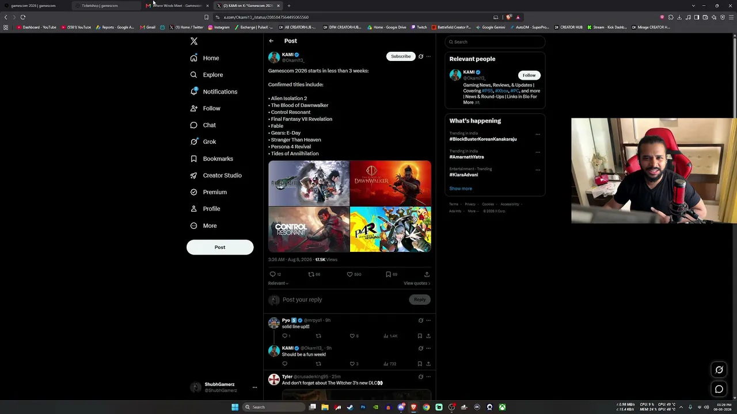Open the three-dot menu on Tyler's reply
Viewport: 737px width, 414px height.
428,377
